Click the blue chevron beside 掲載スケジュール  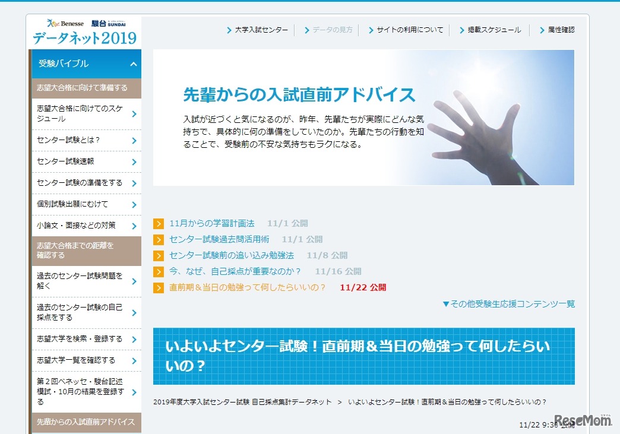tap(461, 28)
